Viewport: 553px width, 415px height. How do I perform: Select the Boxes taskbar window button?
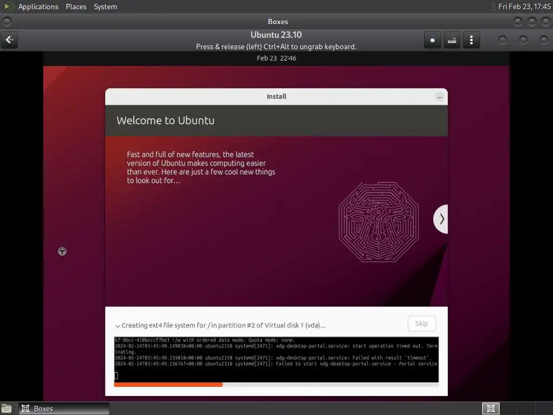(x=64, y=409)
